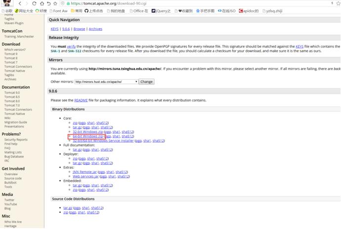
Task: Open Tomcat 8 under Download sidebar
Action: [x=11, y=58]
